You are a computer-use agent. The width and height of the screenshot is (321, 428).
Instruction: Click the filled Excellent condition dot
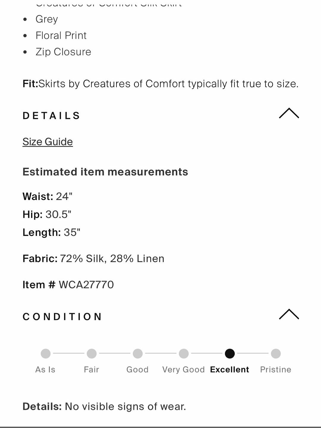[230, 354]
